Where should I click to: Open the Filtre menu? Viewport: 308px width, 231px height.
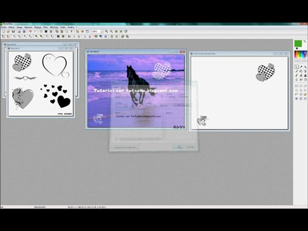45,27
